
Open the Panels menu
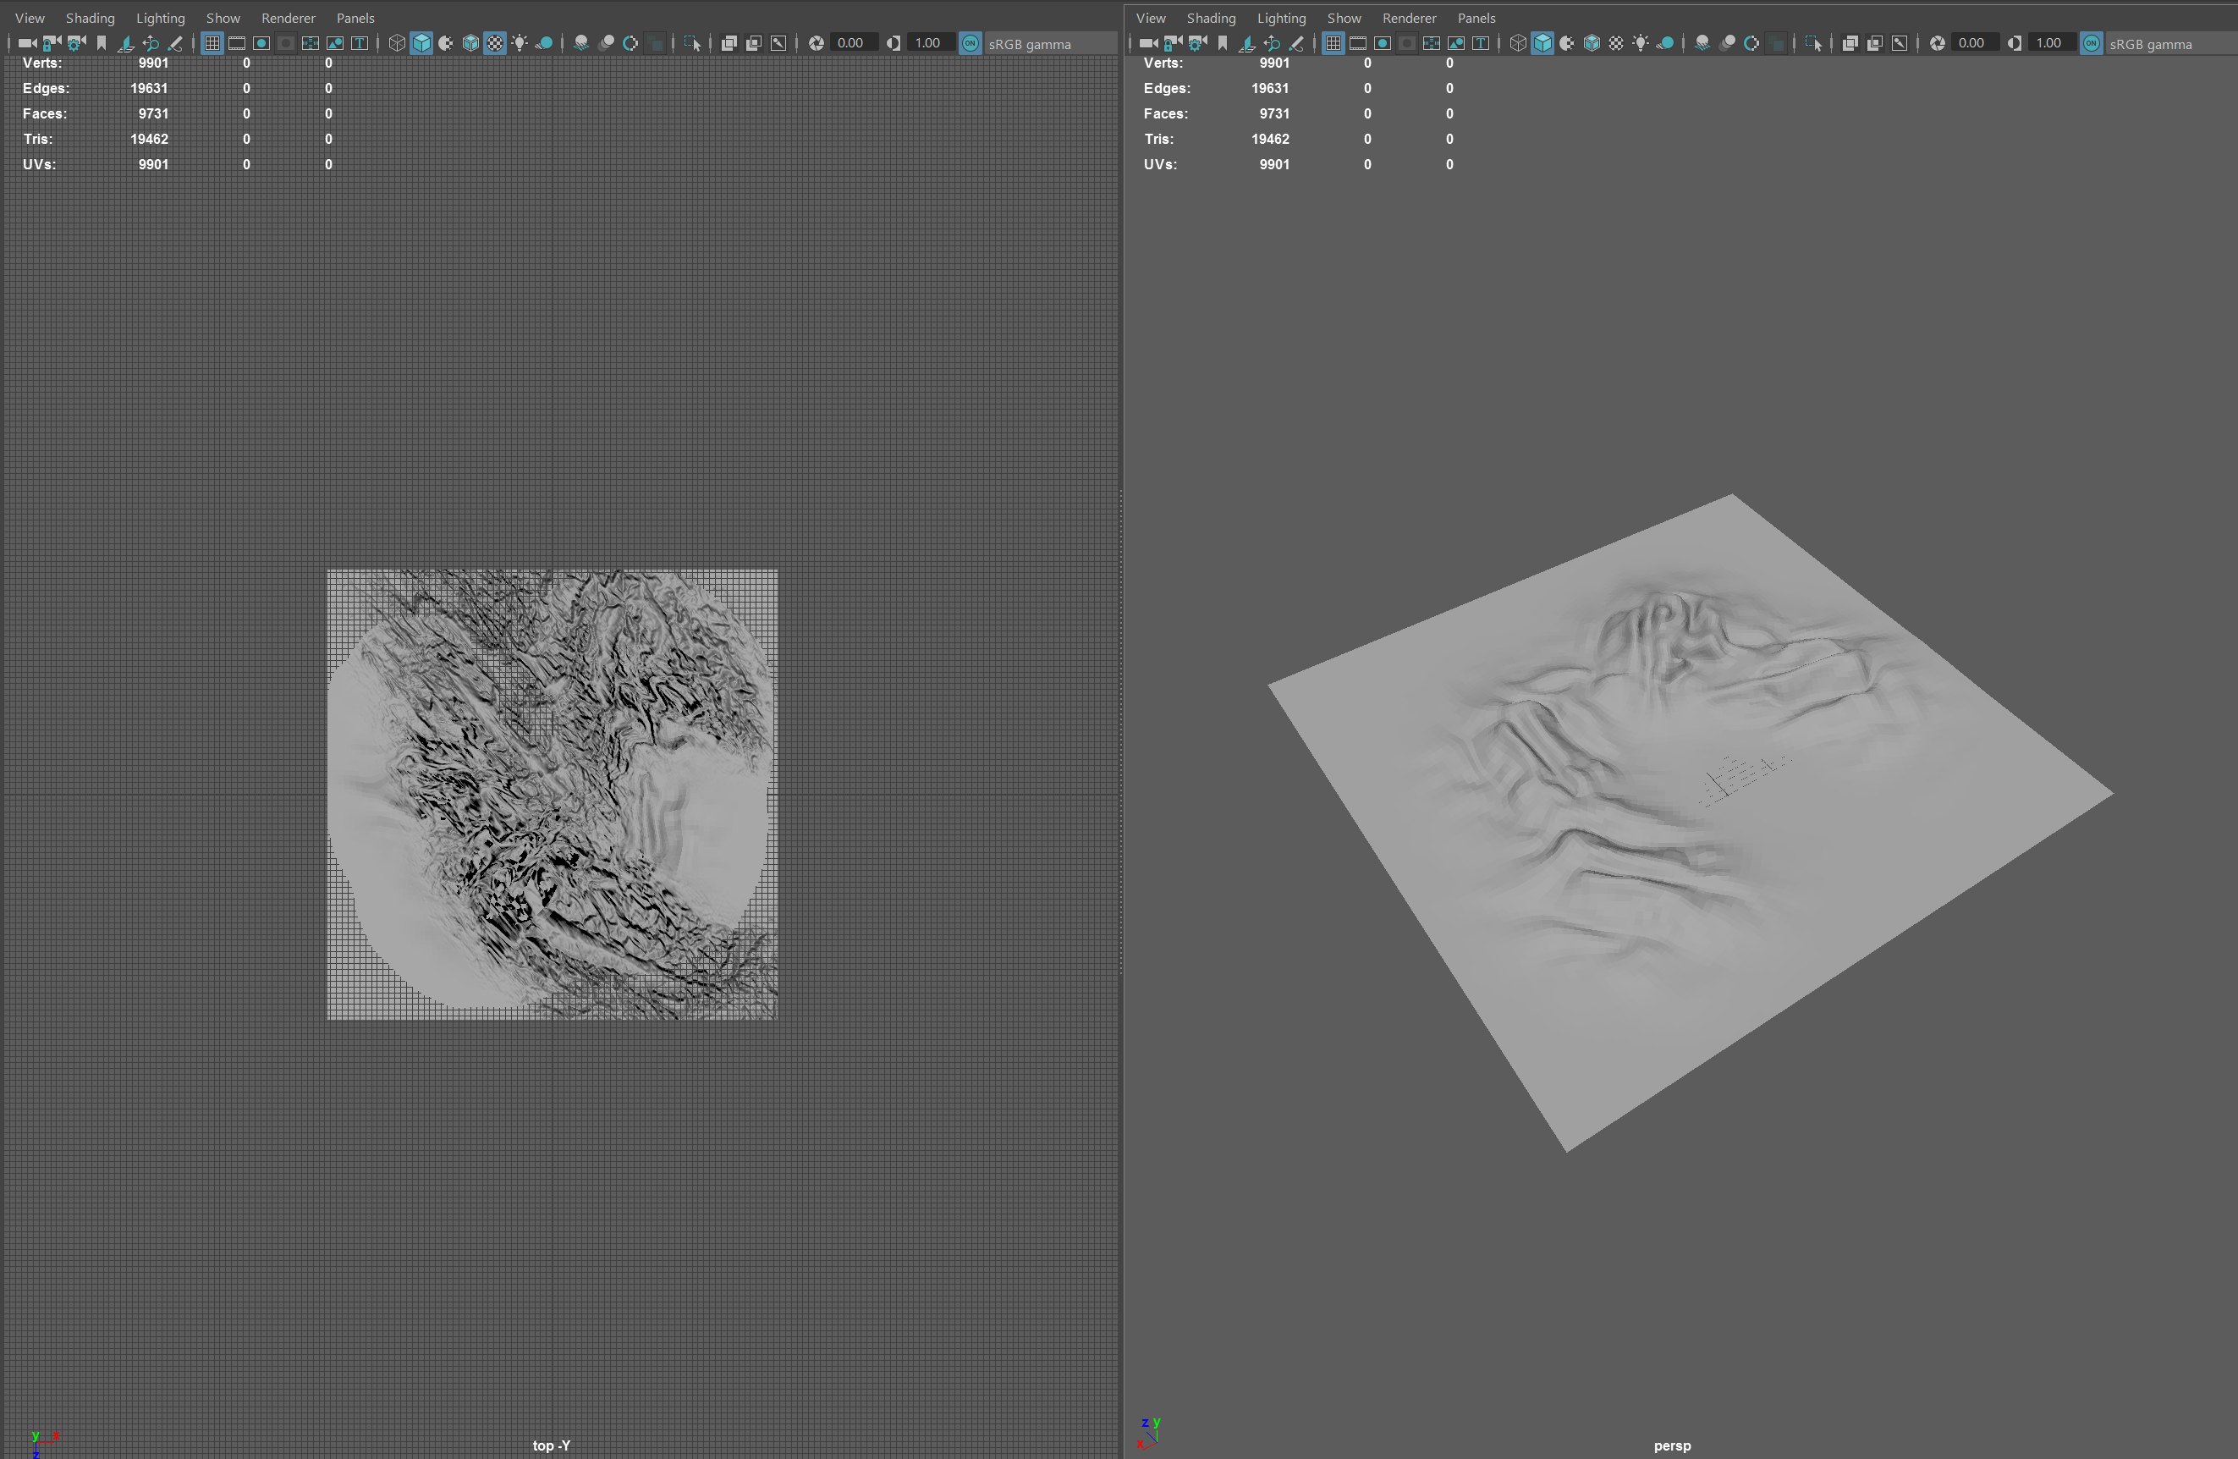355,17
